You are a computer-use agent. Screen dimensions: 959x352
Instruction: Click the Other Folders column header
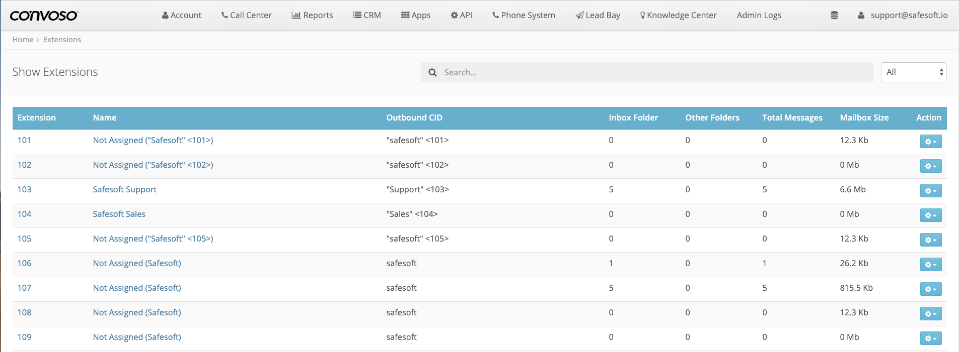point(712,118)
